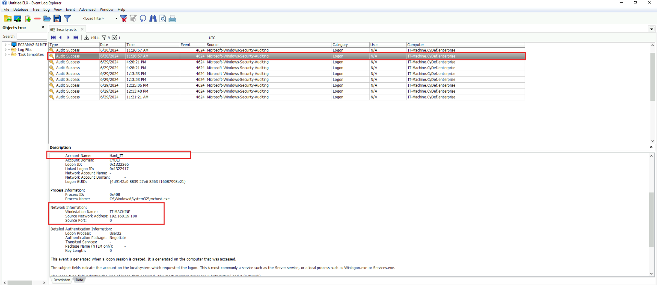The width and height of the screenshot is (657, 285).
Task: Select the event row at 12:13:48 PM
Action: coord(286,91)
